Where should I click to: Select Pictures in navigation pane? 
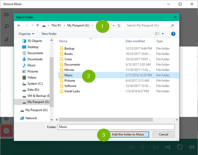tap(30, 71)
